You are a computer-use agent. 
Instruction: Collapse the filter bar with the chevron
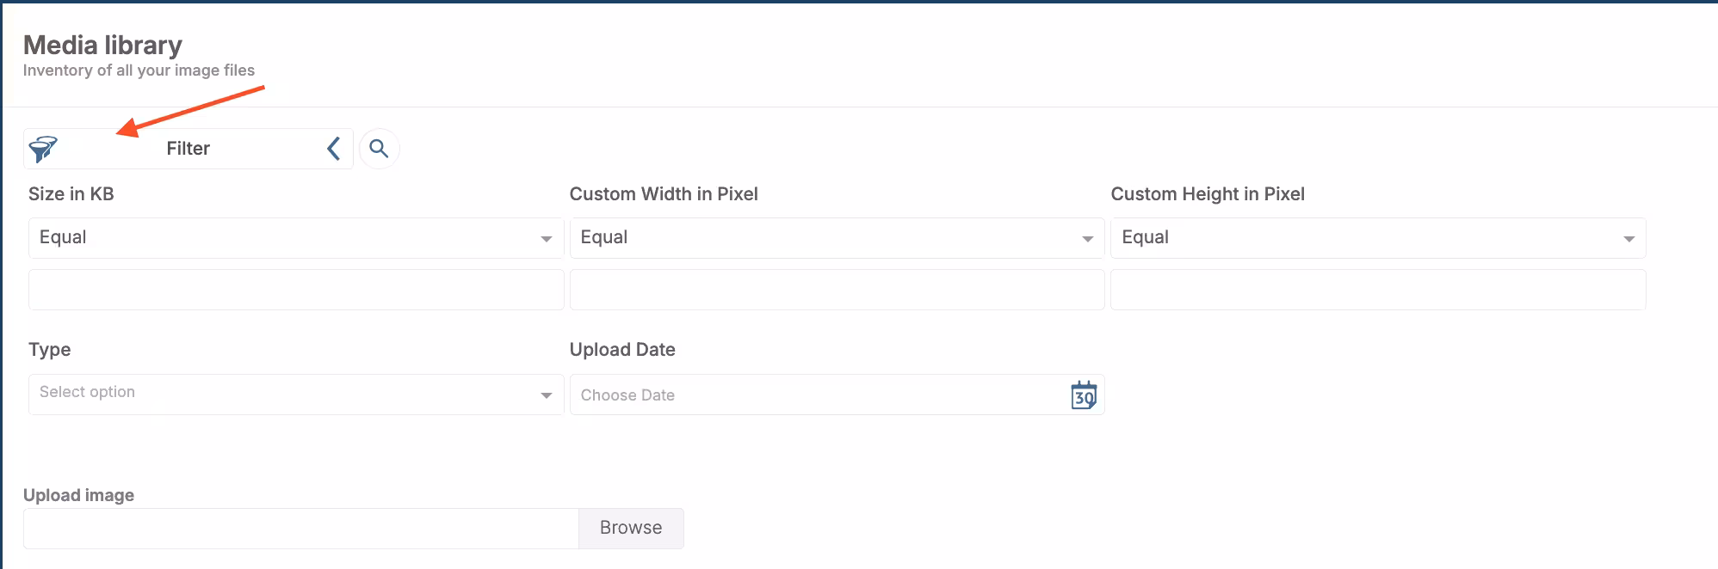click(332, 148)
